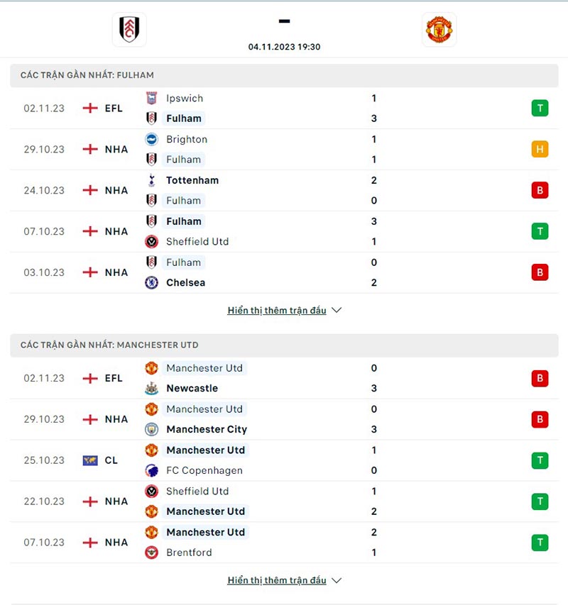Click the Brighton club badge
568x605 pixels.
point(151,139)
